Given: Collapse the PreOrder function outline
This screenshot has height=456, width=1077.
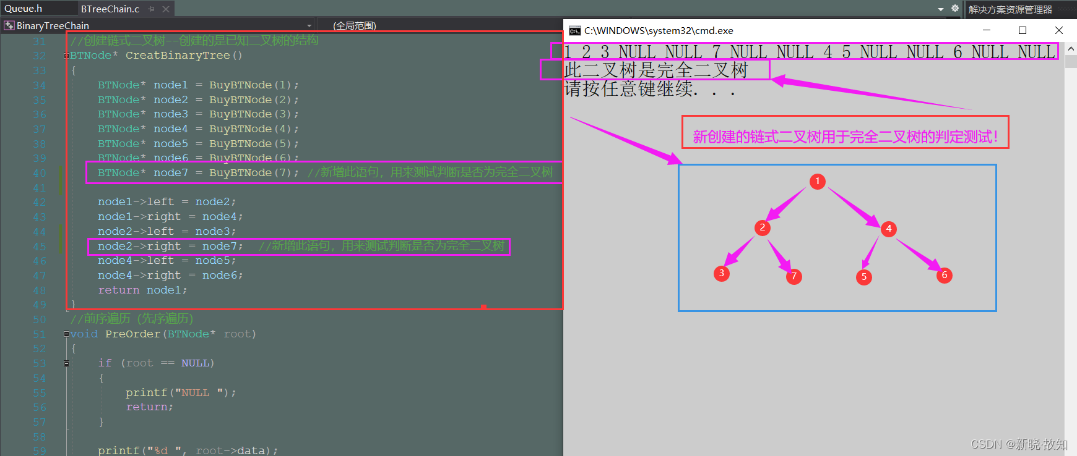Looking at the screenshot, I should pyautogui.click(x=66, y=334).
